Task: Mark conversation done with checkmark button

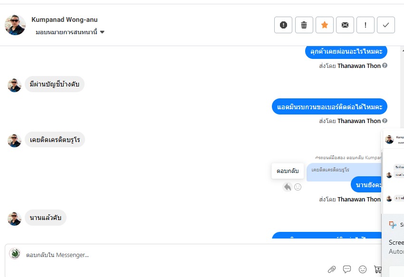Action: (386, 25)
